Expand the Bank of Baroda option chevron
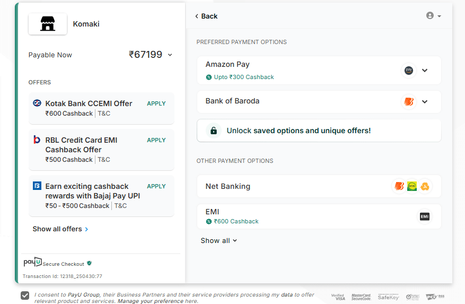 point(425,101)
